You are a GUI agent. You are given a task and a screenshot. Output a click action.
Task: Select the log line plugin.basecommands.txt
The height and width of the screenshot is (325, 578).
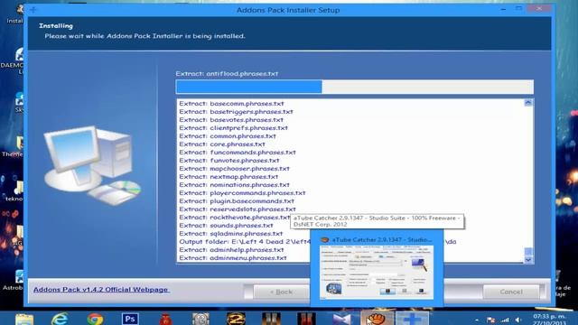pyautogui.click(x=237, y=200)
